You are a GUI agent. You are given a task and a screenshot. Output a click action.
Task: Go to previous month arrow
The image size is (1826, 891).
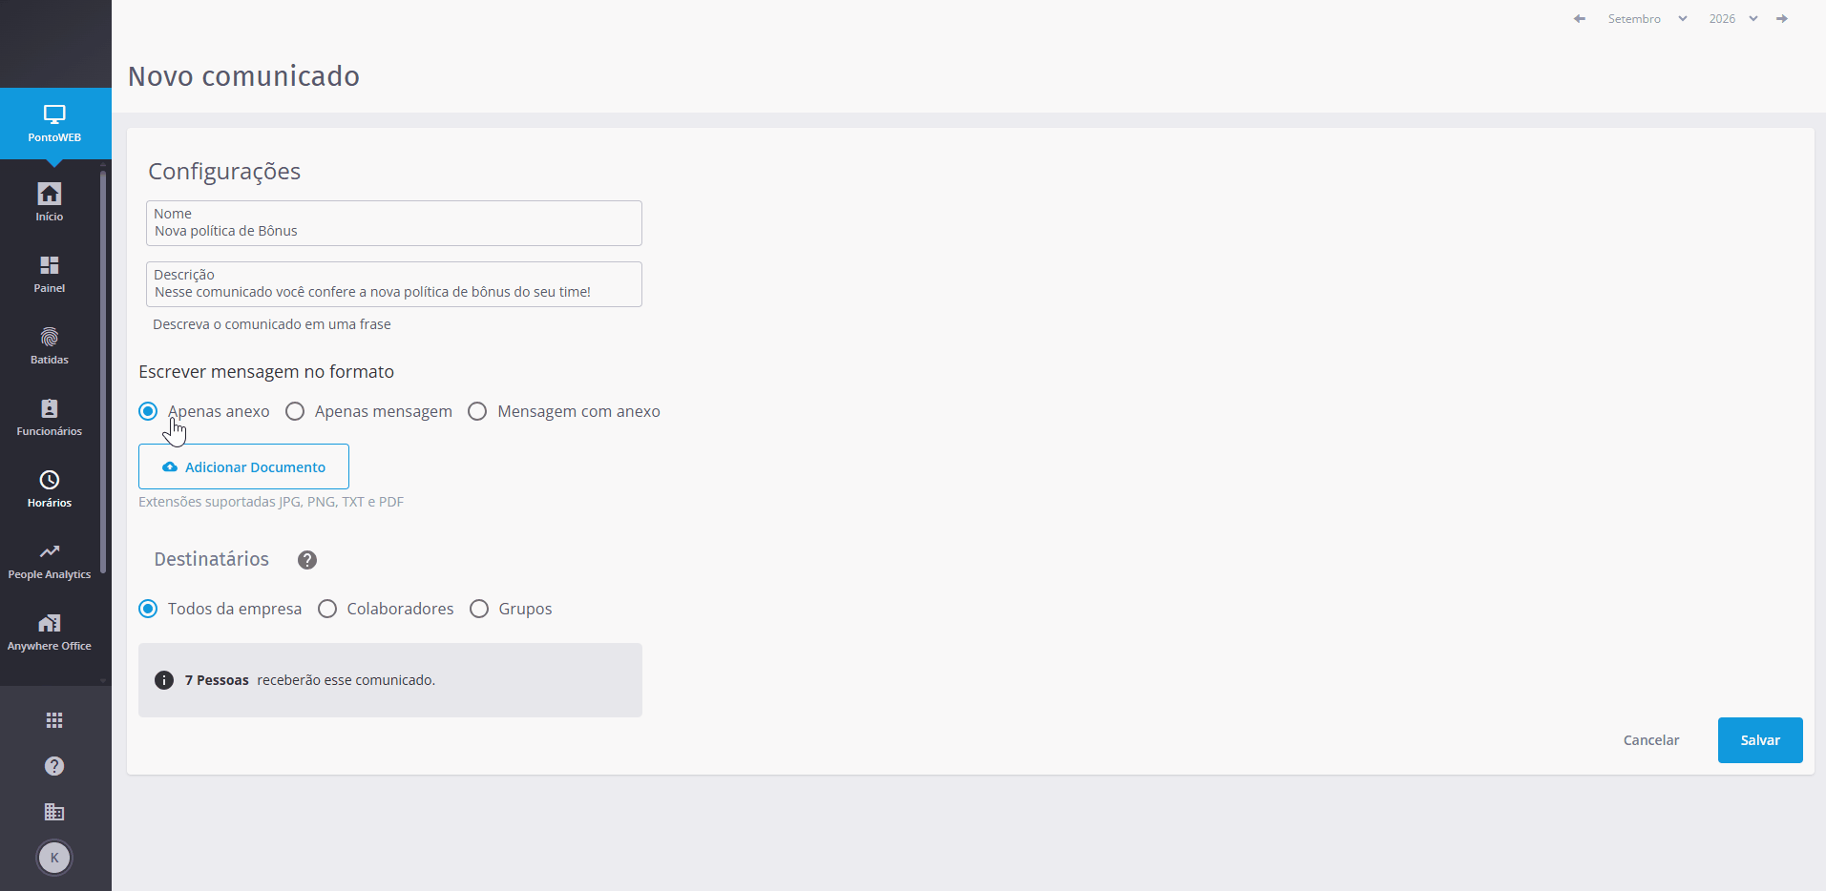coord(1580,19)
